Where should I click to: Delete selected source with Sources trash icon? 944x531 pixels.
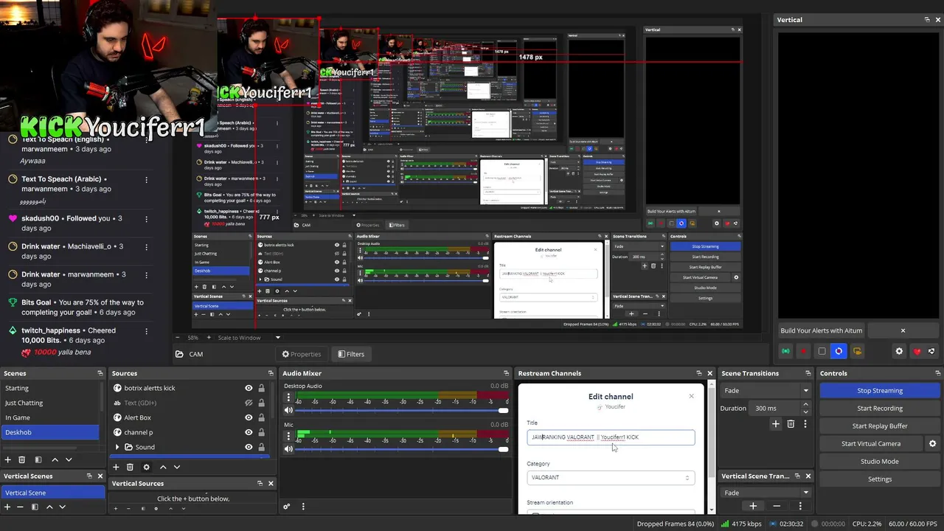pos(130,467)
